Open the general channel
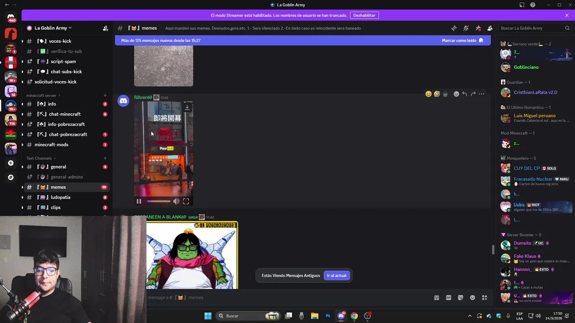 tap(67, 167)
